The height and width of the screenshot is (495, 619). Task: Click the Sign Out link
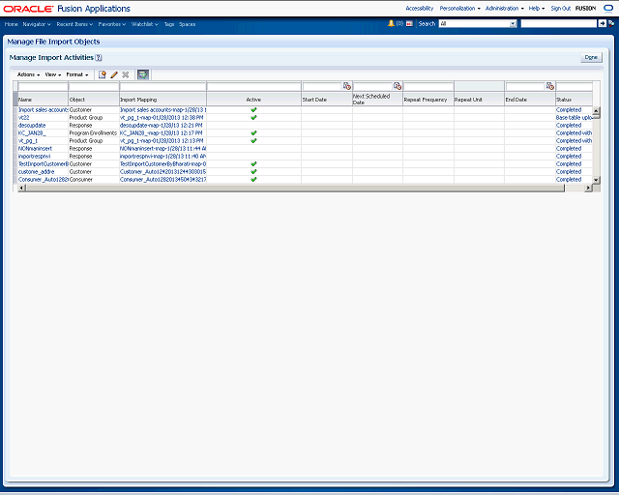click(x=560, y=8)
